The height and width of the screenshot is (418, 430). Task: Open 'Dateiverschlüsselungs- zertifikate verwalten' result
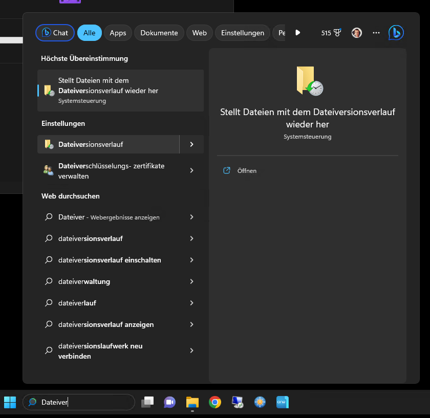tap(109, 171)
